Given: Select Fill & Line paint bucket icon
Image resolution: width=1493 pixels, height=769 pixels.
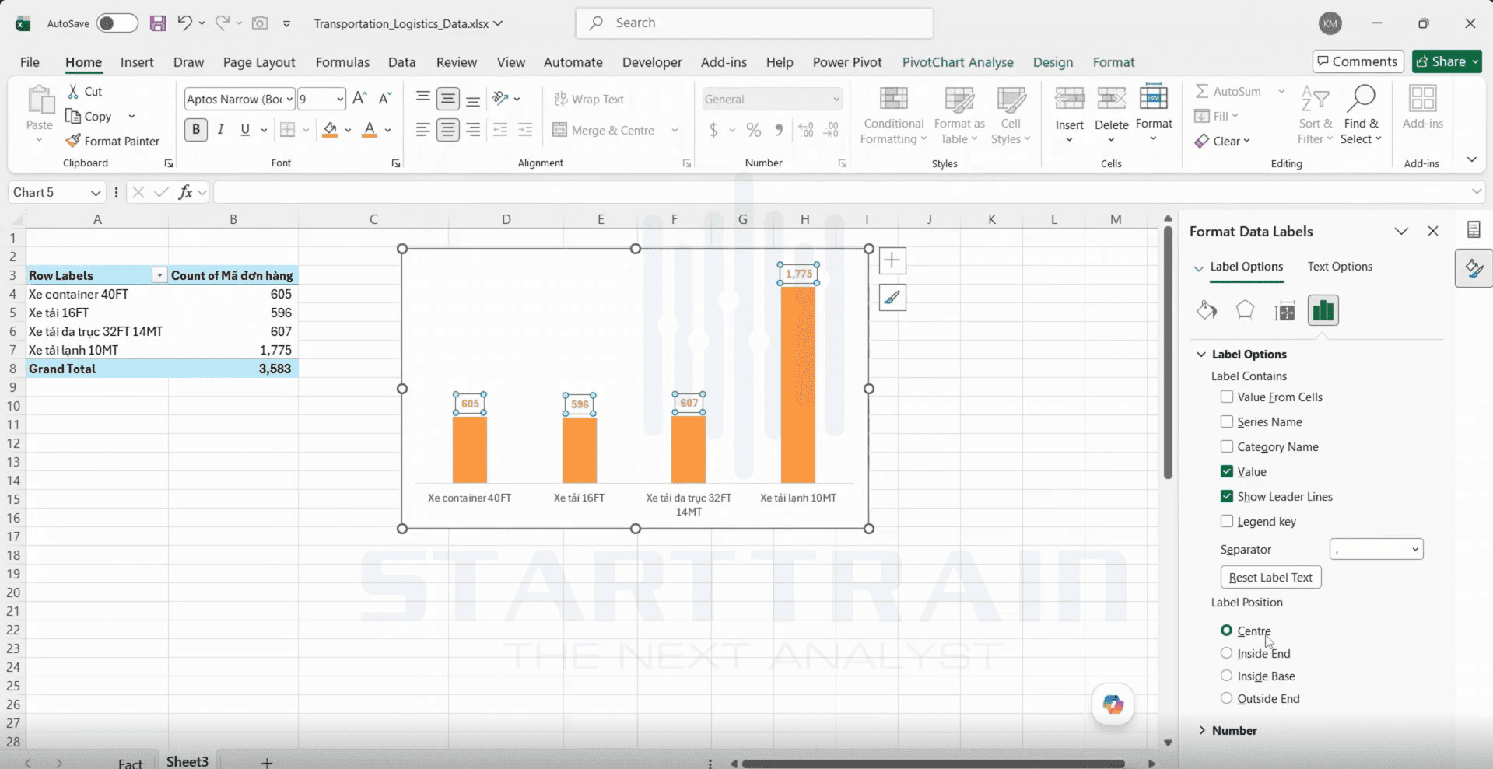Looking at the screenshot, I should pyautogui.click(x=1207, y=310).
